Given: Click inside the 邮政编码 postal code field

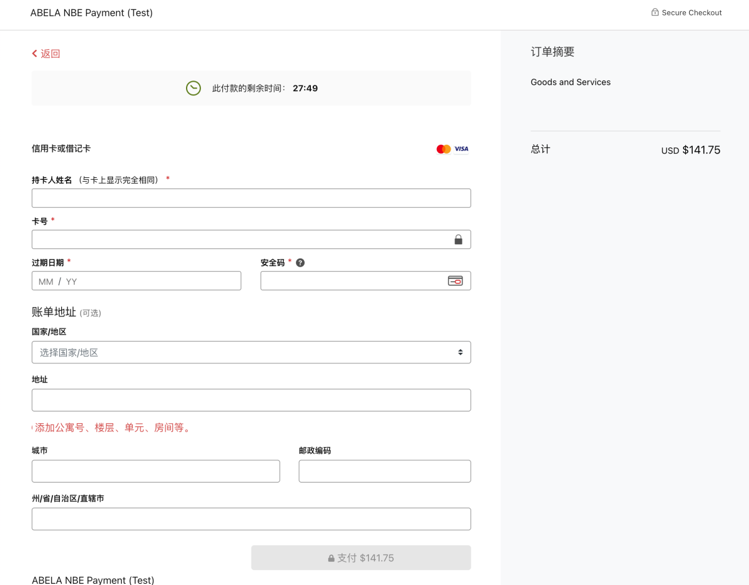Looking at the screenshot, I should click(x=384, y=471).
